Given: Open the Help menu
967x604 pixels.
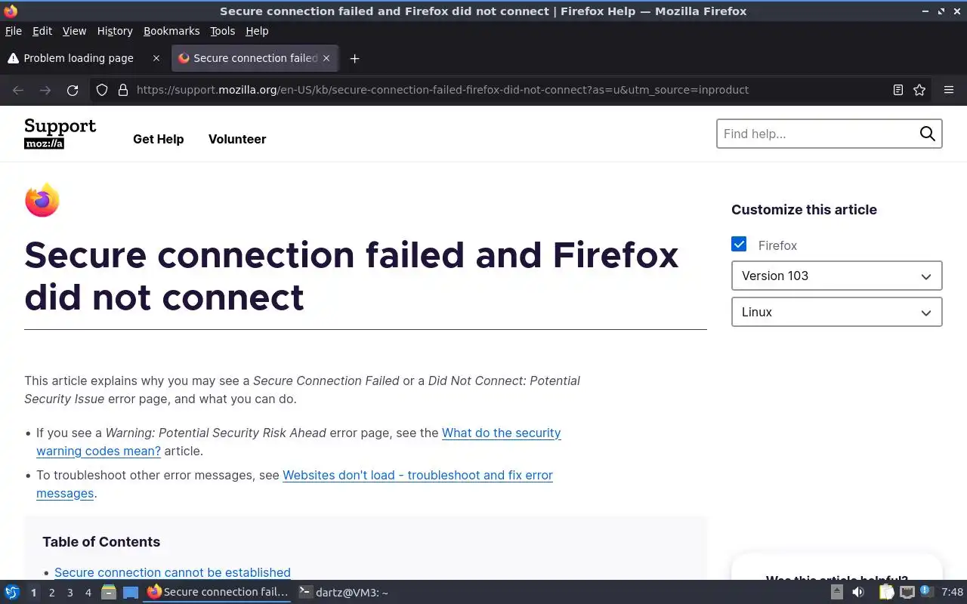Looking at the screenshot, I should [257, 31].
